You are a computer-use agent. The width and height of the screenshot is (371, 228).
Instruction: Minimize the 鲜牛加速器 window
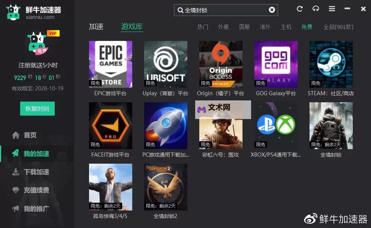(347, 9)
